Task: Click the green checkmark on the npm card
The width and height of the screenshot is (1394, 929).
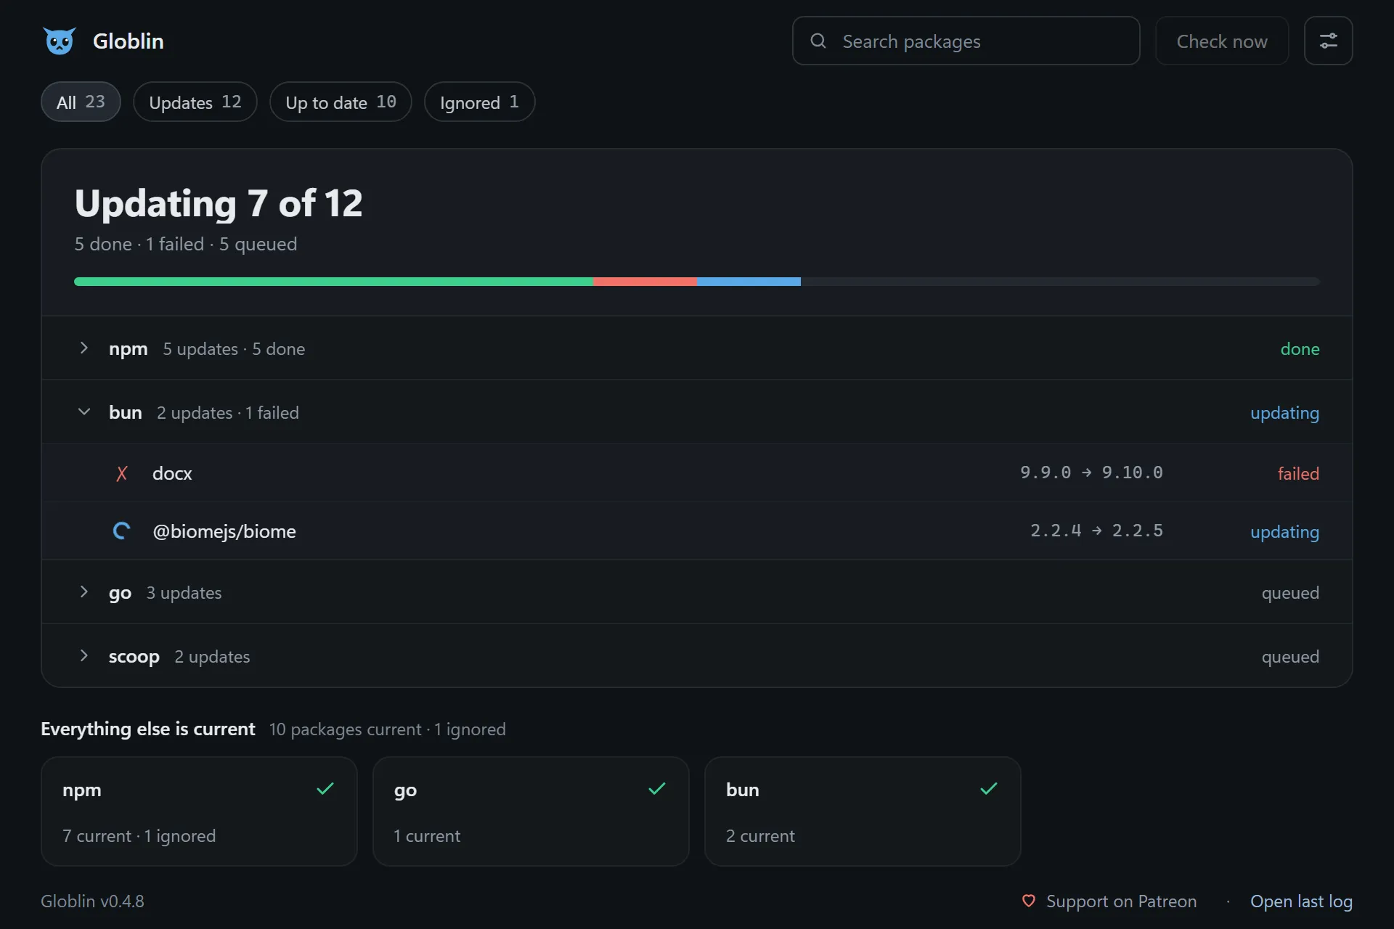Action: tap(325, 788)
